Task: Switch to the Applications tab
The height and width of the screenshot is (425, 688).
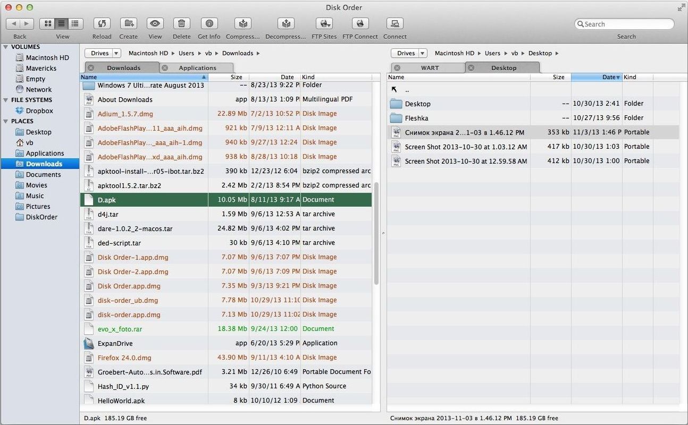Action: (x=197, y=68)
